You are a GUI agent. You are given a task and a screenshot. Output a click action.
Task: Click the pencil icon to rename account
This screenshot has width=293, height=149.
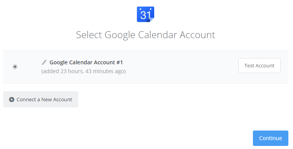pos(44,62)
